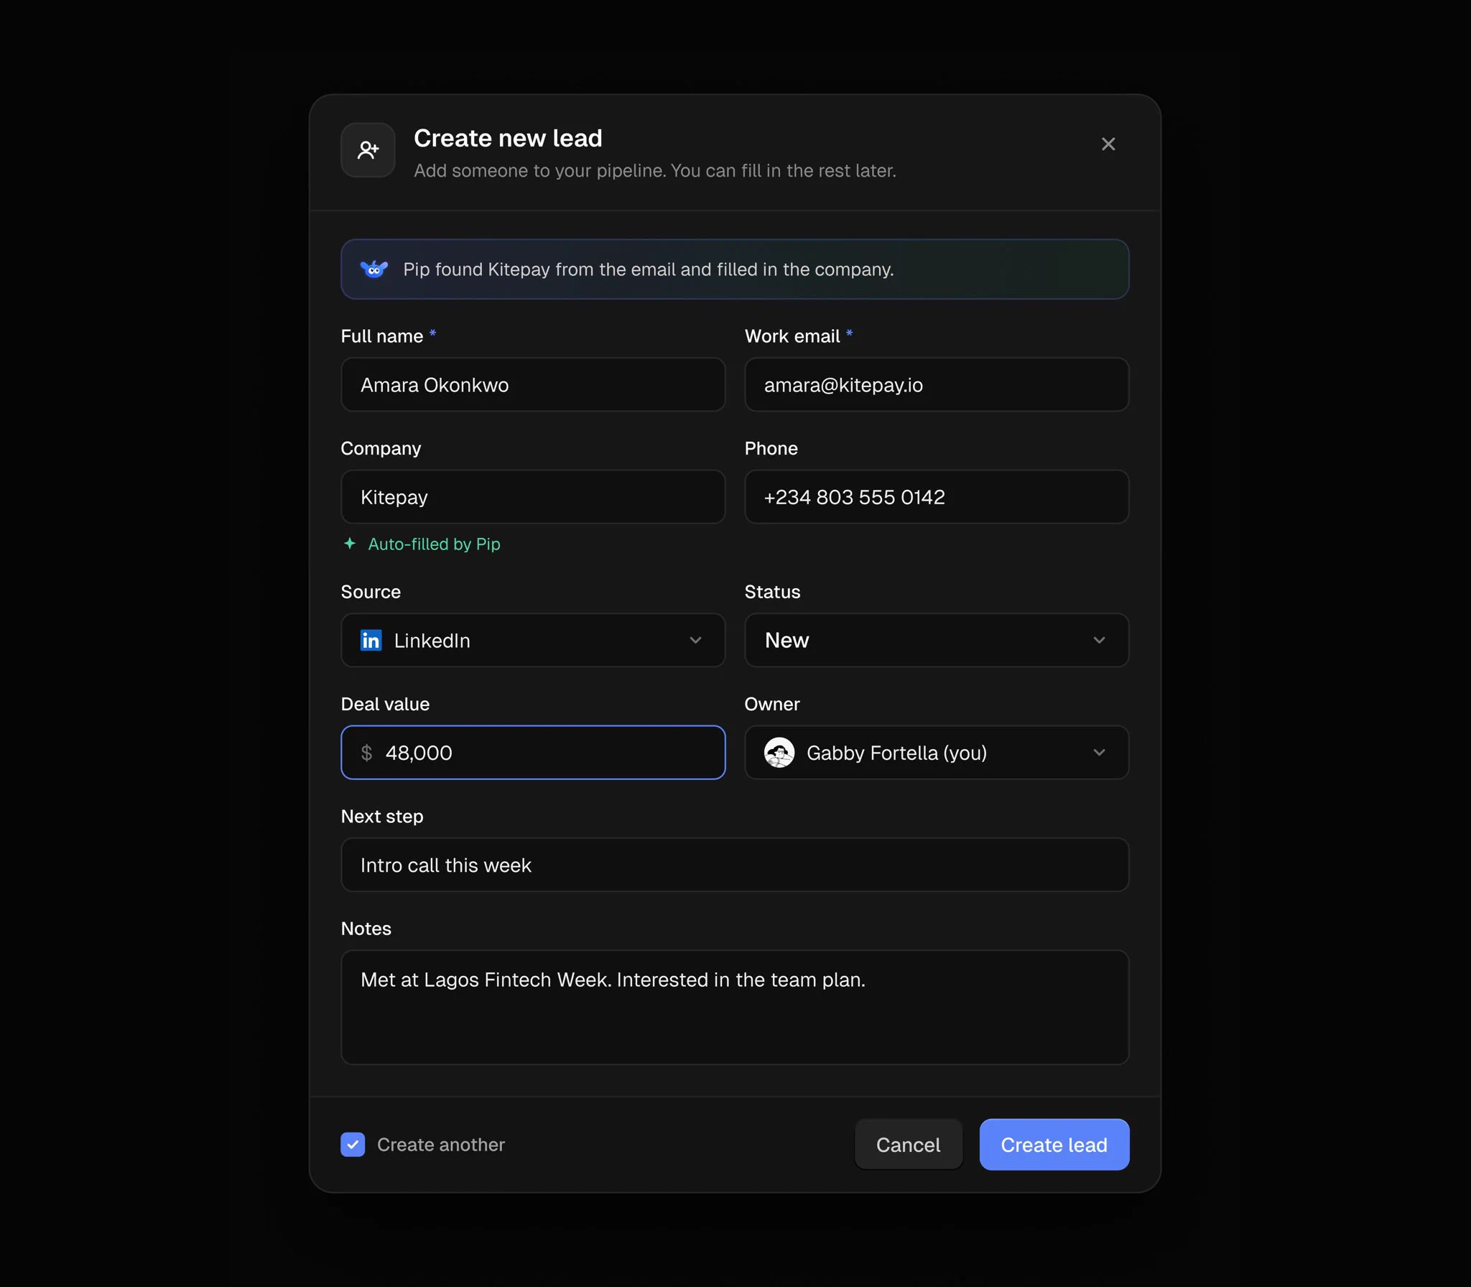Click the Work email input field
1471x1287 pixels.
(x=937, y=384)
